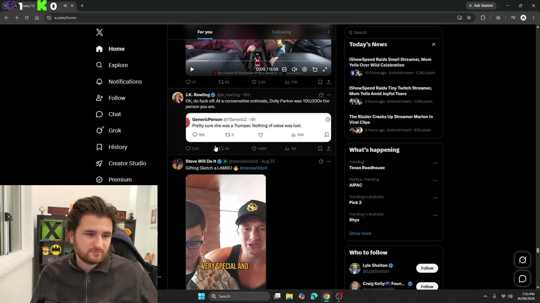Ask Grok about the J.K. Rowling post
Viewport: 540px width, 303px height.
click(x=321, y=95)
